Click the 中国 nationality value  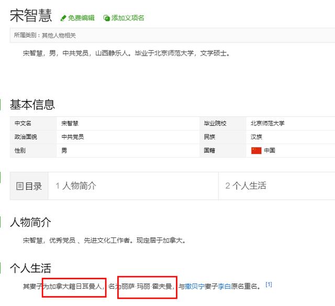tap(270, 150)
